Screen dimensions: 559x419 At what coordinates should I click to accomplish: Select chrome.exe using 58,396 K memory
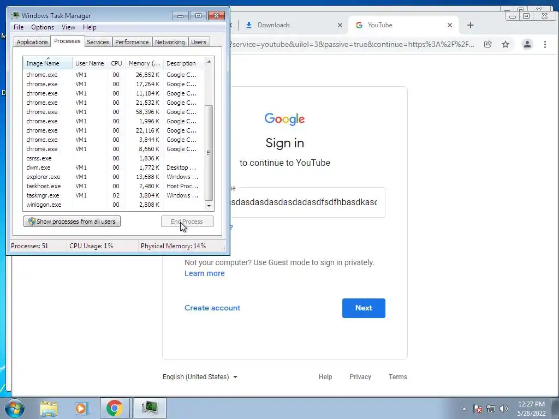[114, 112]
